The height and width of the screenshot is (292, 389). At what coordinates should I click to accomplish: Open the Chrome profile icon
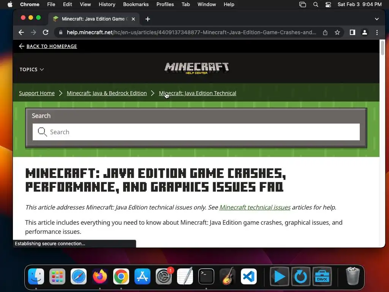[x=364, y=32]
